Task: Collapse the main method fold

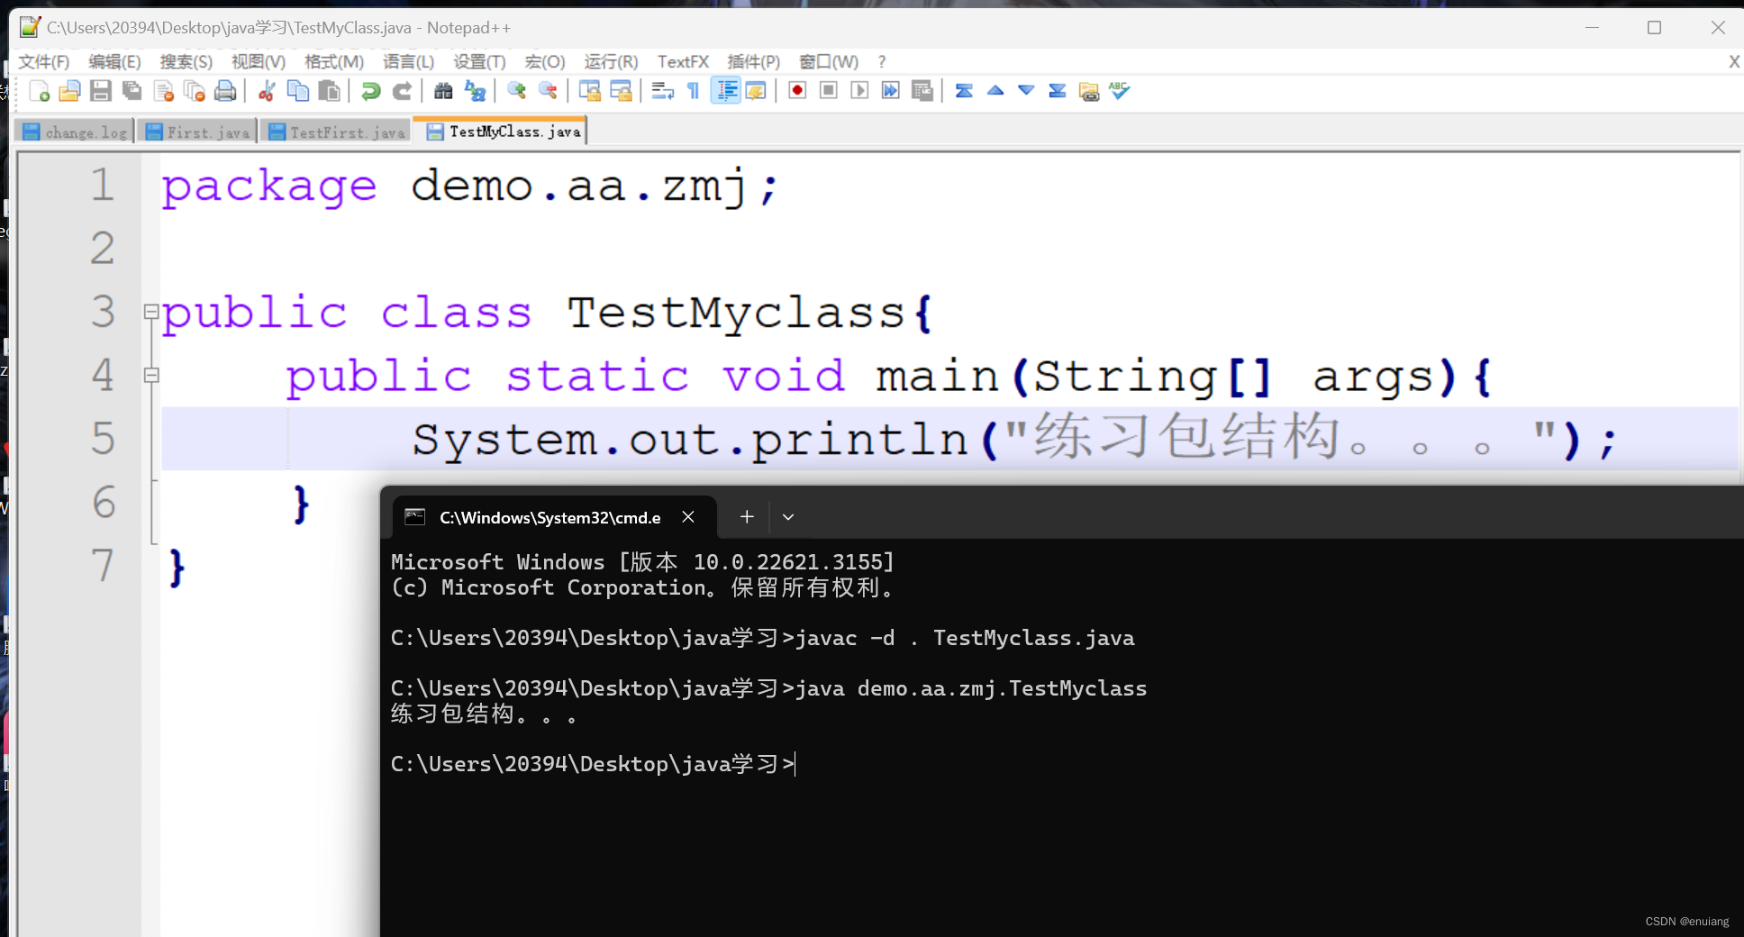Action: [151, 375]
